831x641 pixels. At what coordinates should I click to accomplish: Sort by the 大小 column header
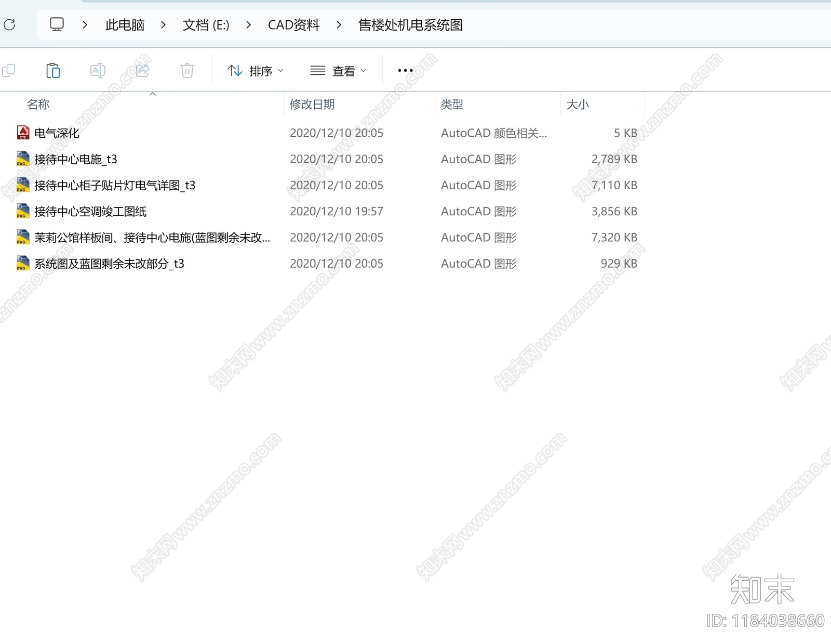pos(578,104)
